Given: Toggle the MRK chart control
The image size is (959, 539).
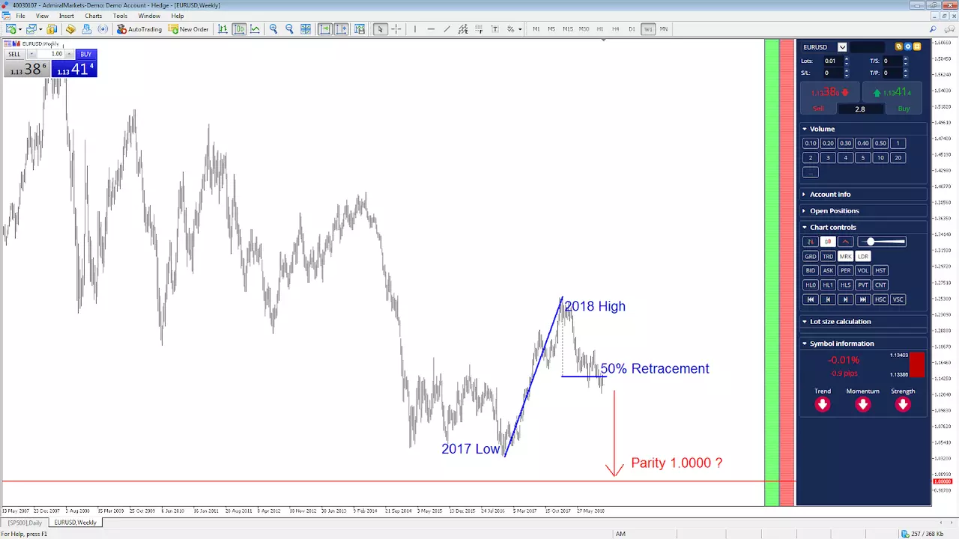Looking at the screenshot, I should click(845, 256).
